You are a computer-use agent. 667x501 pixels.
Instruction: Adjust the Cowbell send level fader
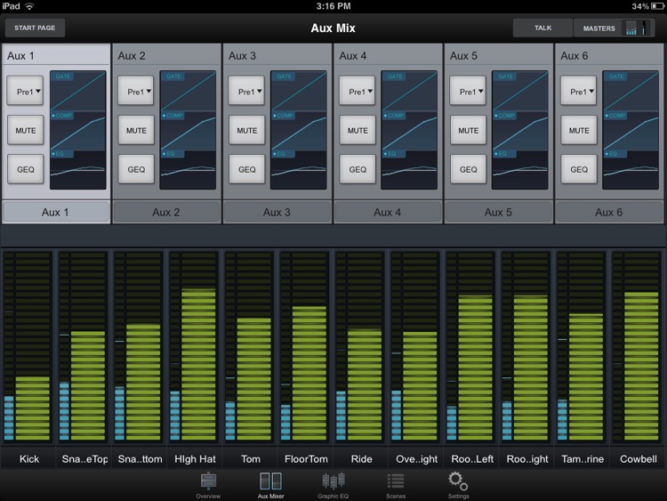(641, 346)
